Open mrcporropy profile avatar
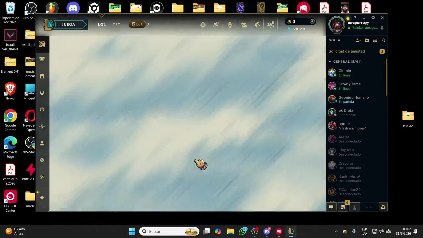Viewport: 423px width, 238px height. (x=337, y=25)
